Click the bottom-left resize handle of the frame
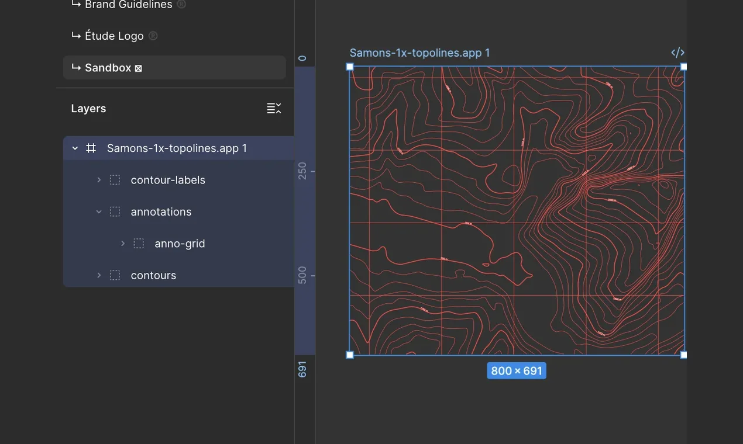The height and width of the screenshot is (444, 743). tap(350, 355)
